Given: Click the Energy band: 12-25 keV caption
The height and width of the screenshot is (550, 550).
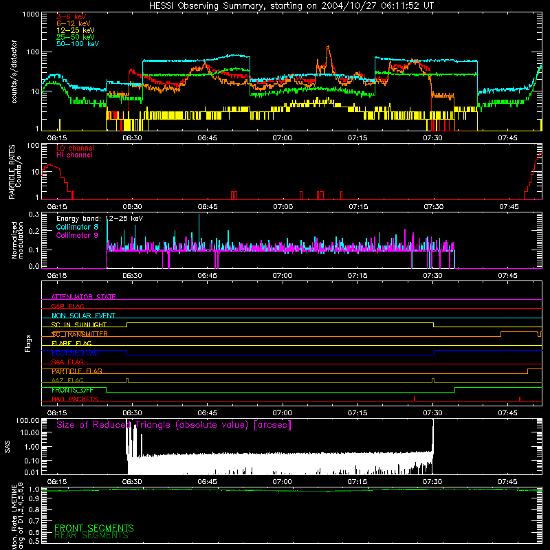Looking at the screenshot, I should tap(100, 219).
